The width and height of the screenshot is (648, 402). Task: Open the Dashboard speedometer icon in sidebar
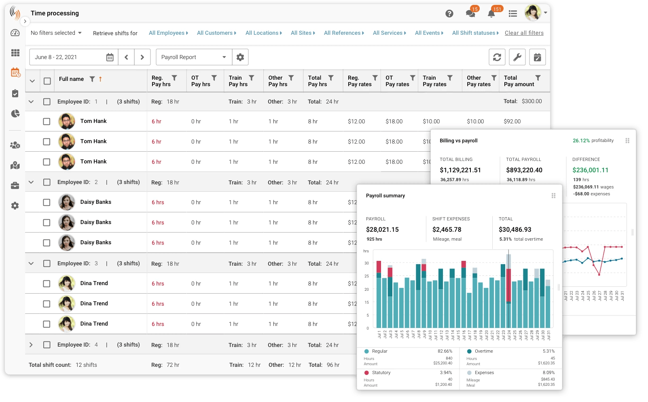(x=15, y=33)
